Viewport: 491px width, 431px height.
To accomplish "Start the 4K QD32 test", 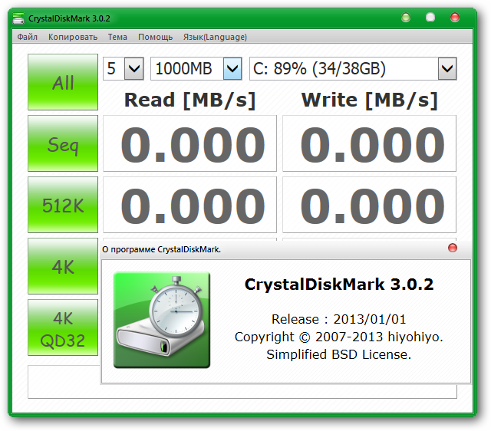I will point(63,327).
